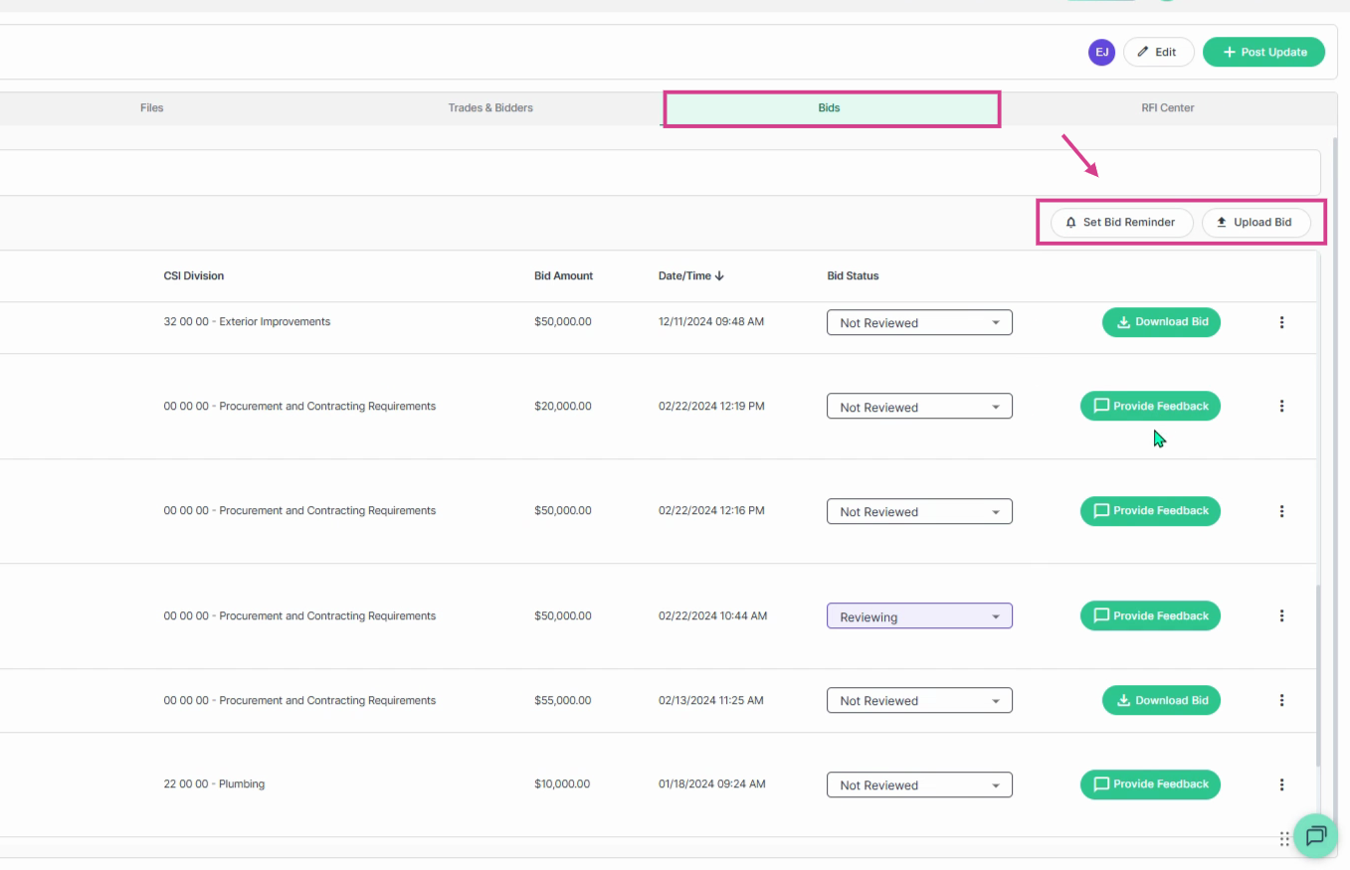Open kebab menu for $20,000.00 bid row
1350x870 pixels.
click(1281, 406)
